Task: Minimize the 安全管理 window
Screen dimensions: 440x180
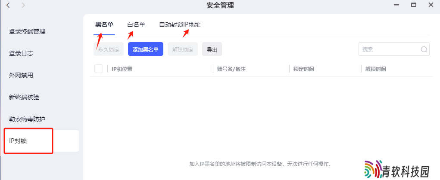Action: [396, 5]
